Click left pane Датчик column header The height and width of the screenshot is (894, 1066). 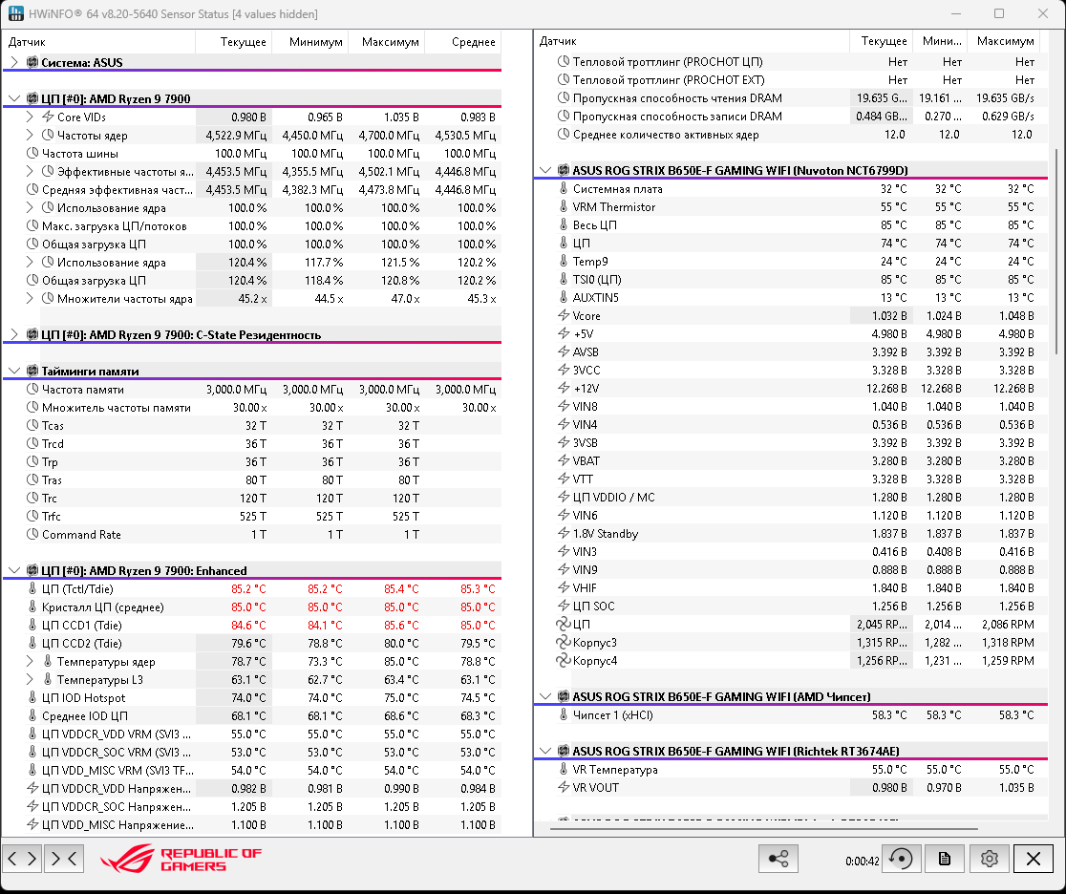[x=99, y=41]
